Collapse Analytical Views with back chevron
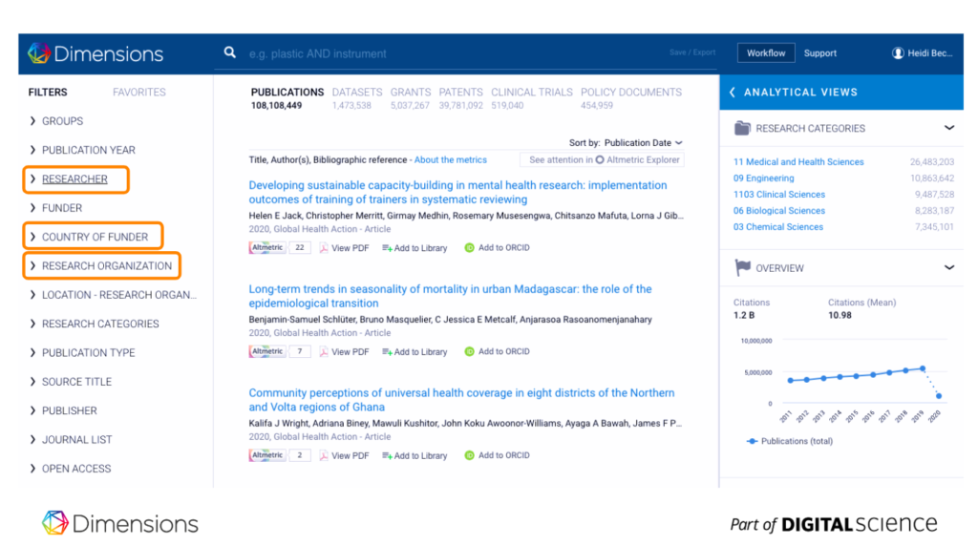This screenshot has width=978, height=545. 733,93
